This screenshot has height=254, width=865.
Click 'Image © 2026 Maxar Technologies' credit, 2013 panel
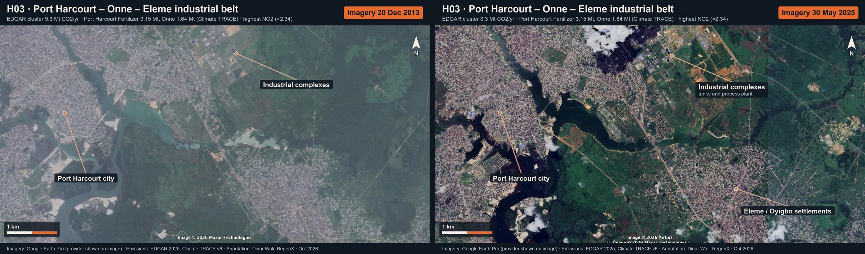pos(214,237)
